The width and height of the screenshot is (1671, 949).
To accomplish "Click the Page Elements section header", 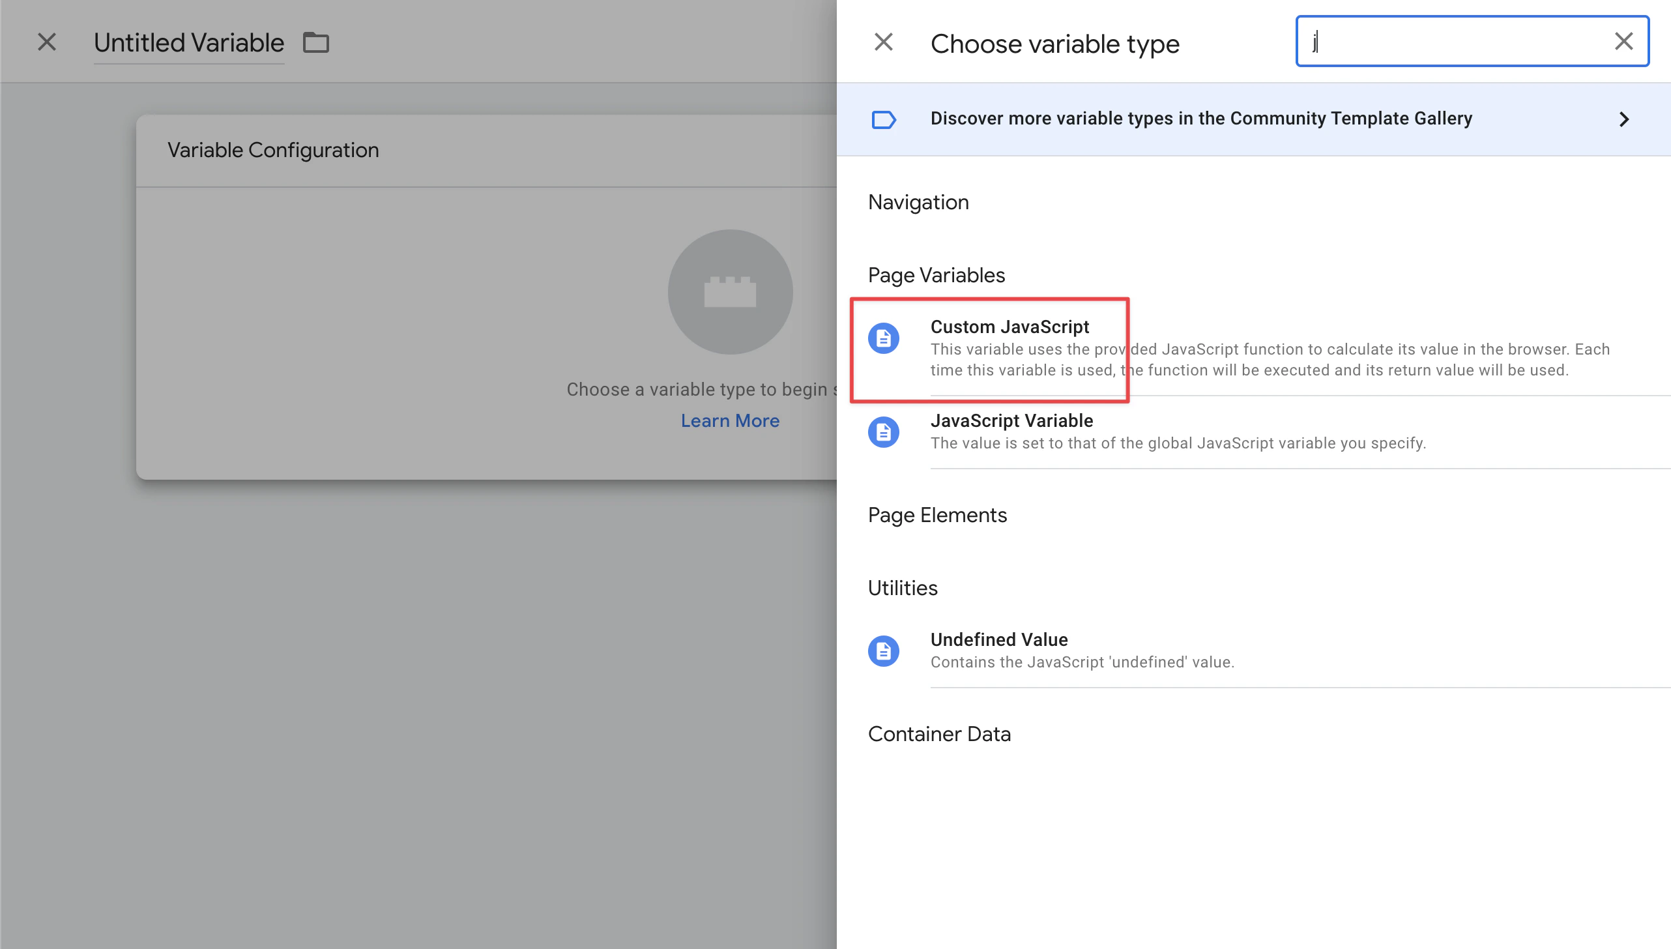I will pos(937,515).
